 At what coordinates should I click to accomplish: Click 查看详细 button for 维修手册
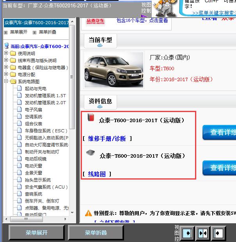coord(220,132)
